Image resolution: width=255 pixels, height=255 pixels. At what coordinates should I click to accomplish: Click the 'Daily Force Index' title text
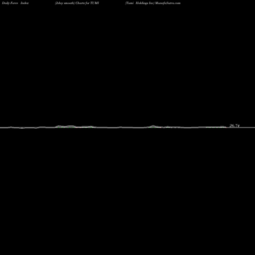click(x=15, y=3)
